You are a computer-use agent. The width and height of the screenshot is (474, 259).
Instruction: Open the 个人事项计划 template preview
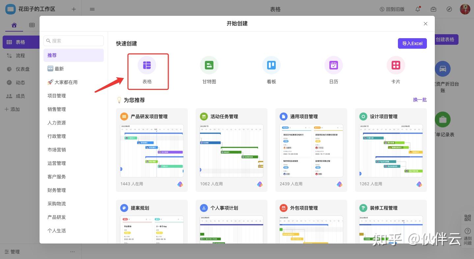pyautogui.click(x=232, y=230)
